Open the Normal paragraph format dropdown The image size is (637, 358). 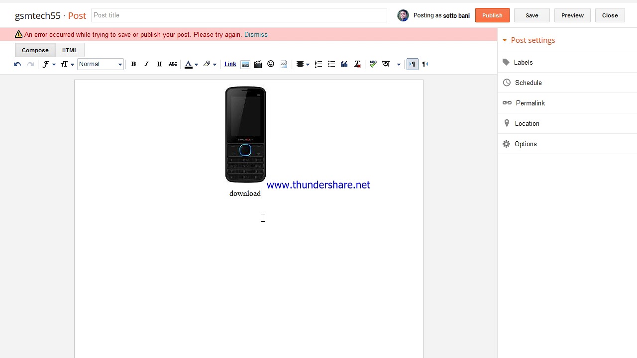click(x=101, y=64)
